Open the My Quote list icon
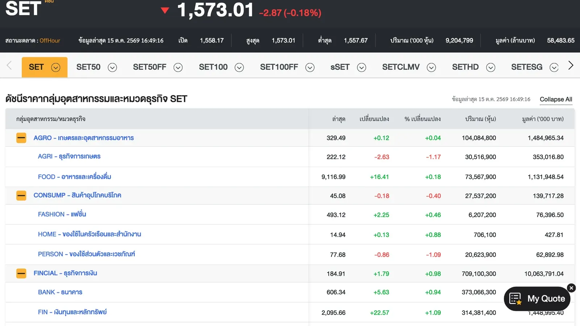Viewport: 580px width, 326px height. [515, 299]
